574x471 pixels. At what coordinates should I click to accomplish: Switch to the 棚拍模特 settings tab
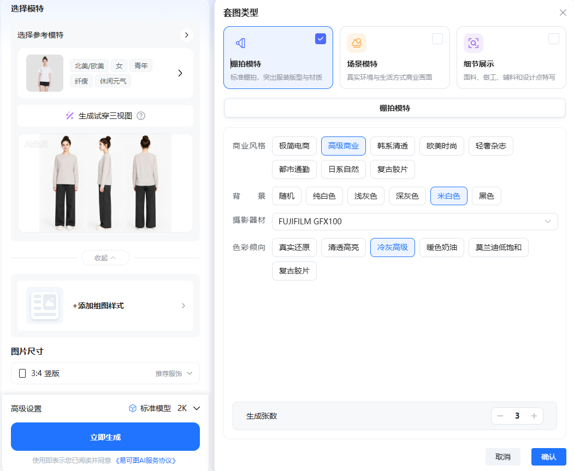pyautogui.click(x=395, y=108)
